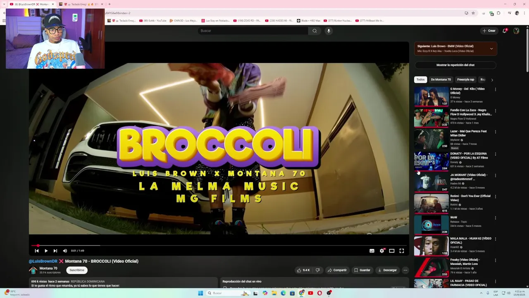529x298 pixels.
Task: Open more actions menu beside Descargar
Action: pyautogui.click(x=405, y=270)
